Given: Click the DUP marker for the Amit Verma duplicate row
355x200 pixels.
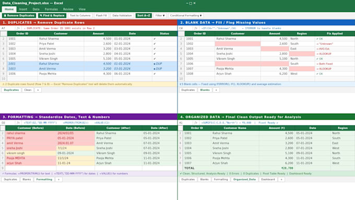Looking at the screenshot, I should 158,69.
